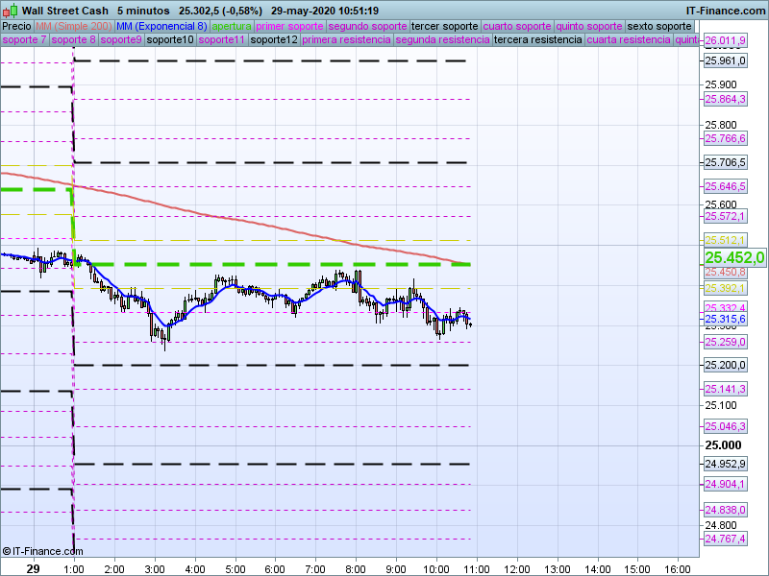Click the 'tercera resistencia' legend label

(x=537, y=40)
